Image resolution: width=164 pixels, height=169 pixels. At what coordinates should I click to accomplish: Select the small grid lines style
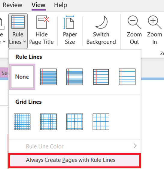click(x=22, y=122)
